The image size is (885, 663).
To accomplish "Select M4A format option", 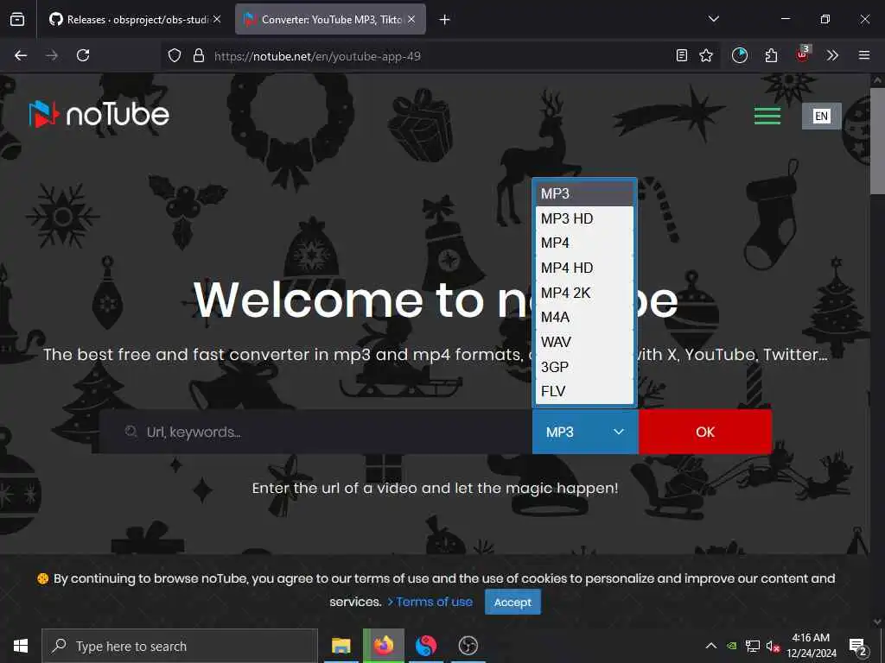I will 584,318.
